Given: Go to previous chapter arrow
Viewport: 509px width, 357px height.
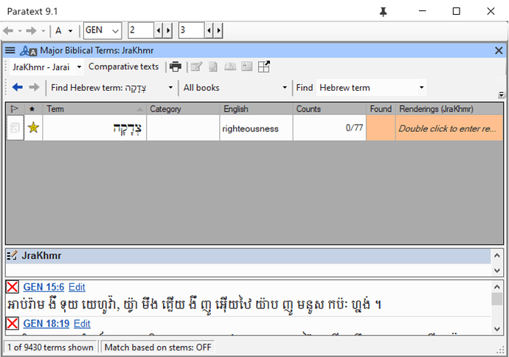Looking at the screenshot, I should [159, 31].
